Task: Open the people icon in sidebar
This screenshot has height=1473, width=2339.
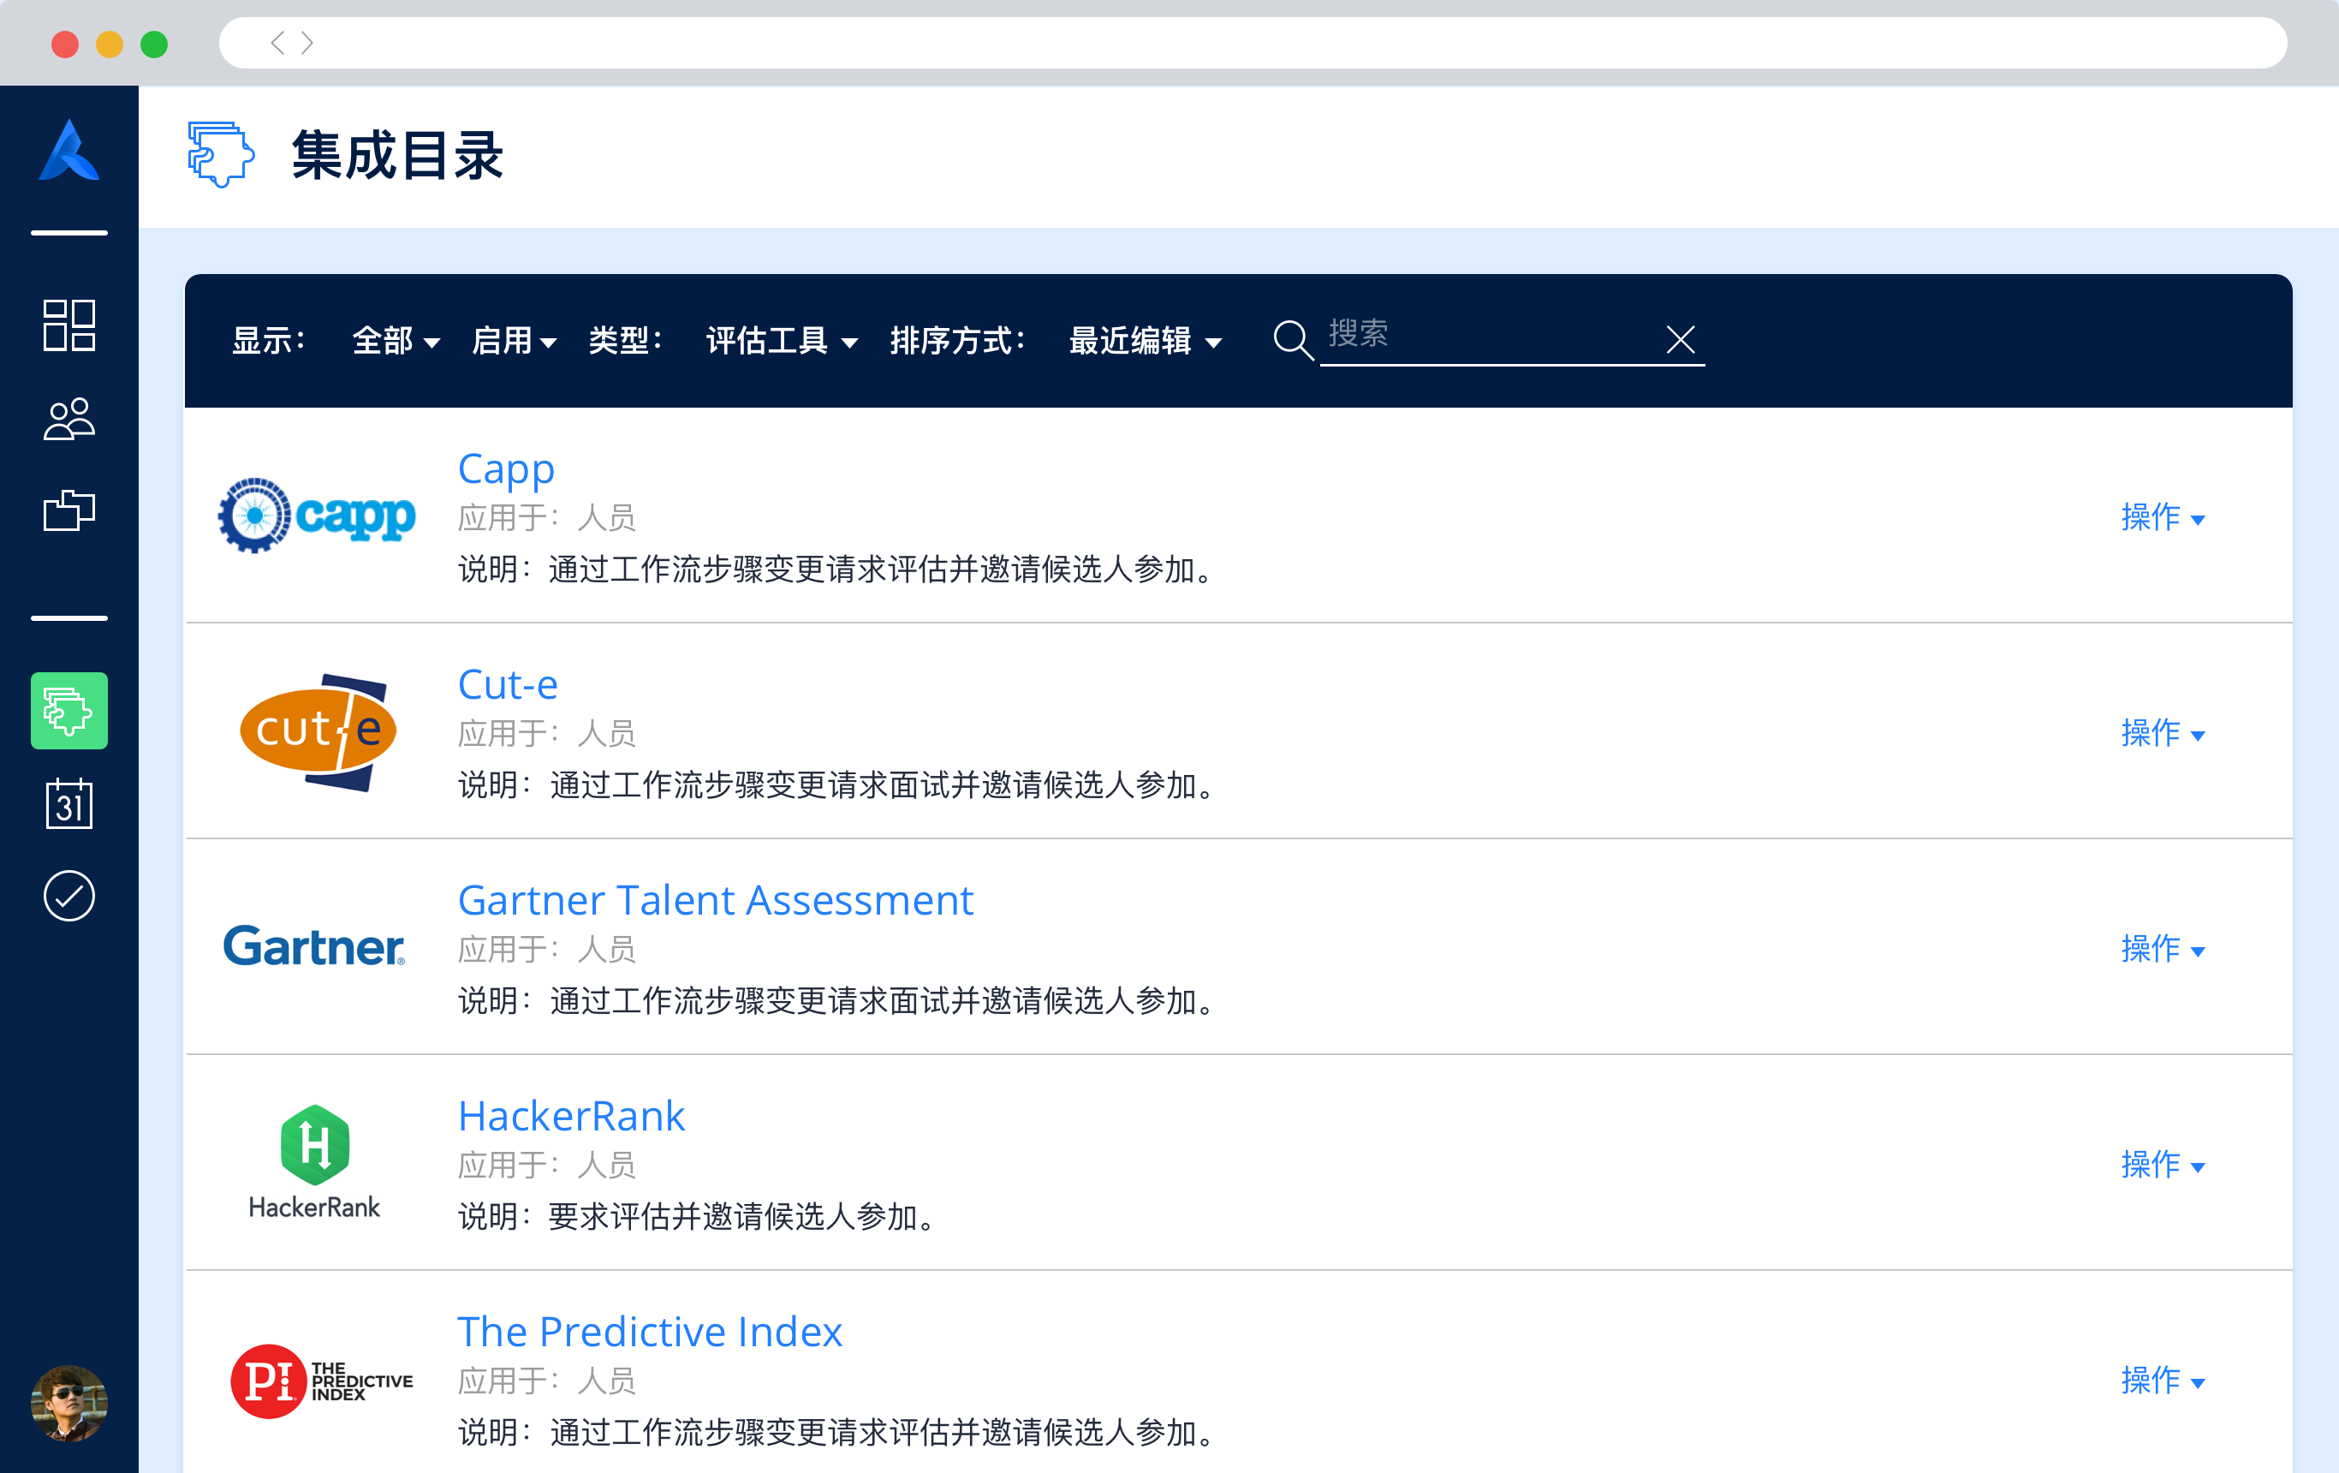Action: tap(69, 419)
